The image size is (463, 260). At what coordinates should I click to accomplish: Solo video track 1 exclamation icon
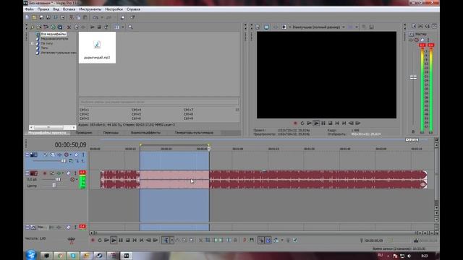[x=83, y=155]
